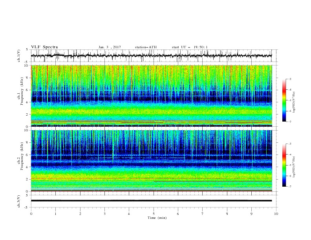Click the "-7" label on ch.2 color bar

click(289, 186)
